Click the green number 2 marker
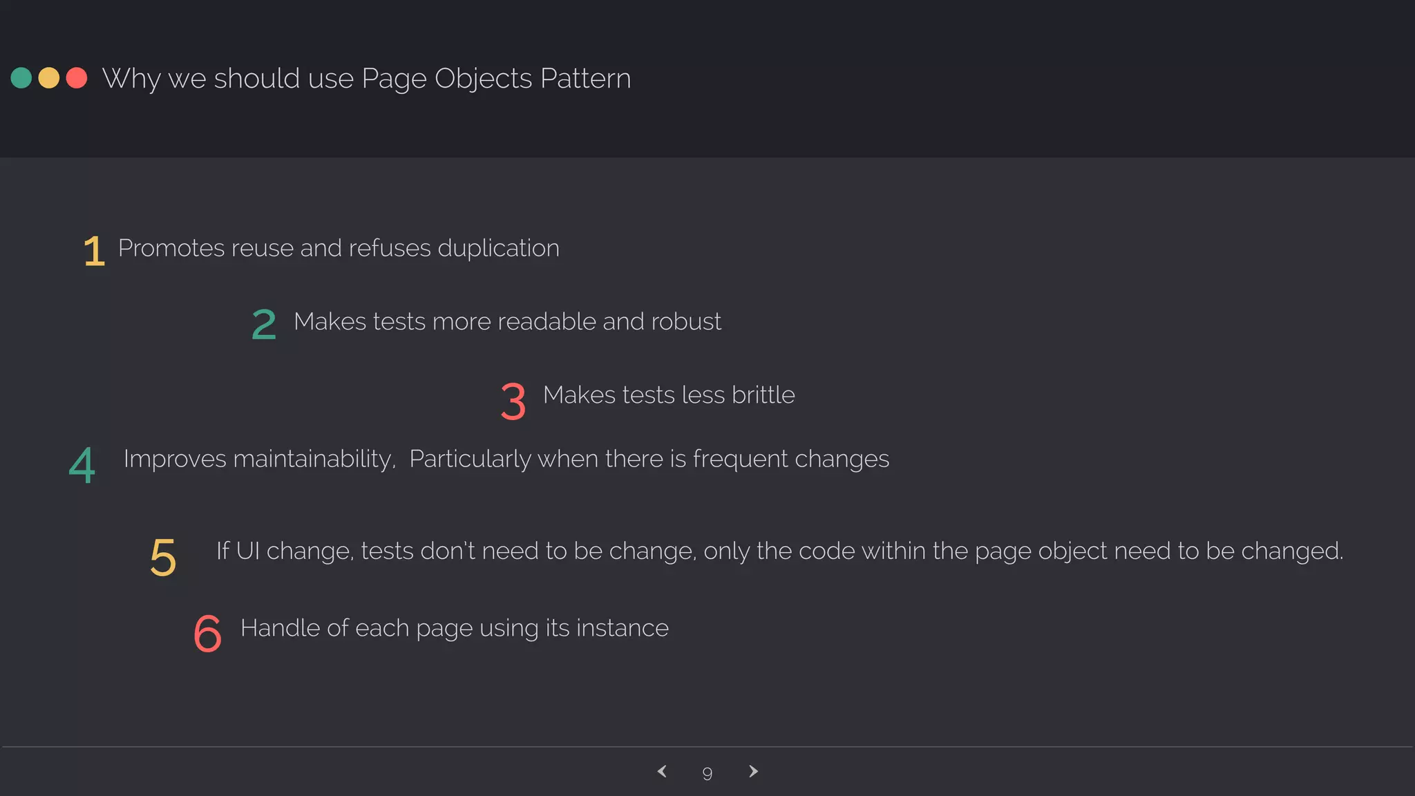Image resolution: width=1415 pixels, height=796 pixels. click(x=264, y=324)
